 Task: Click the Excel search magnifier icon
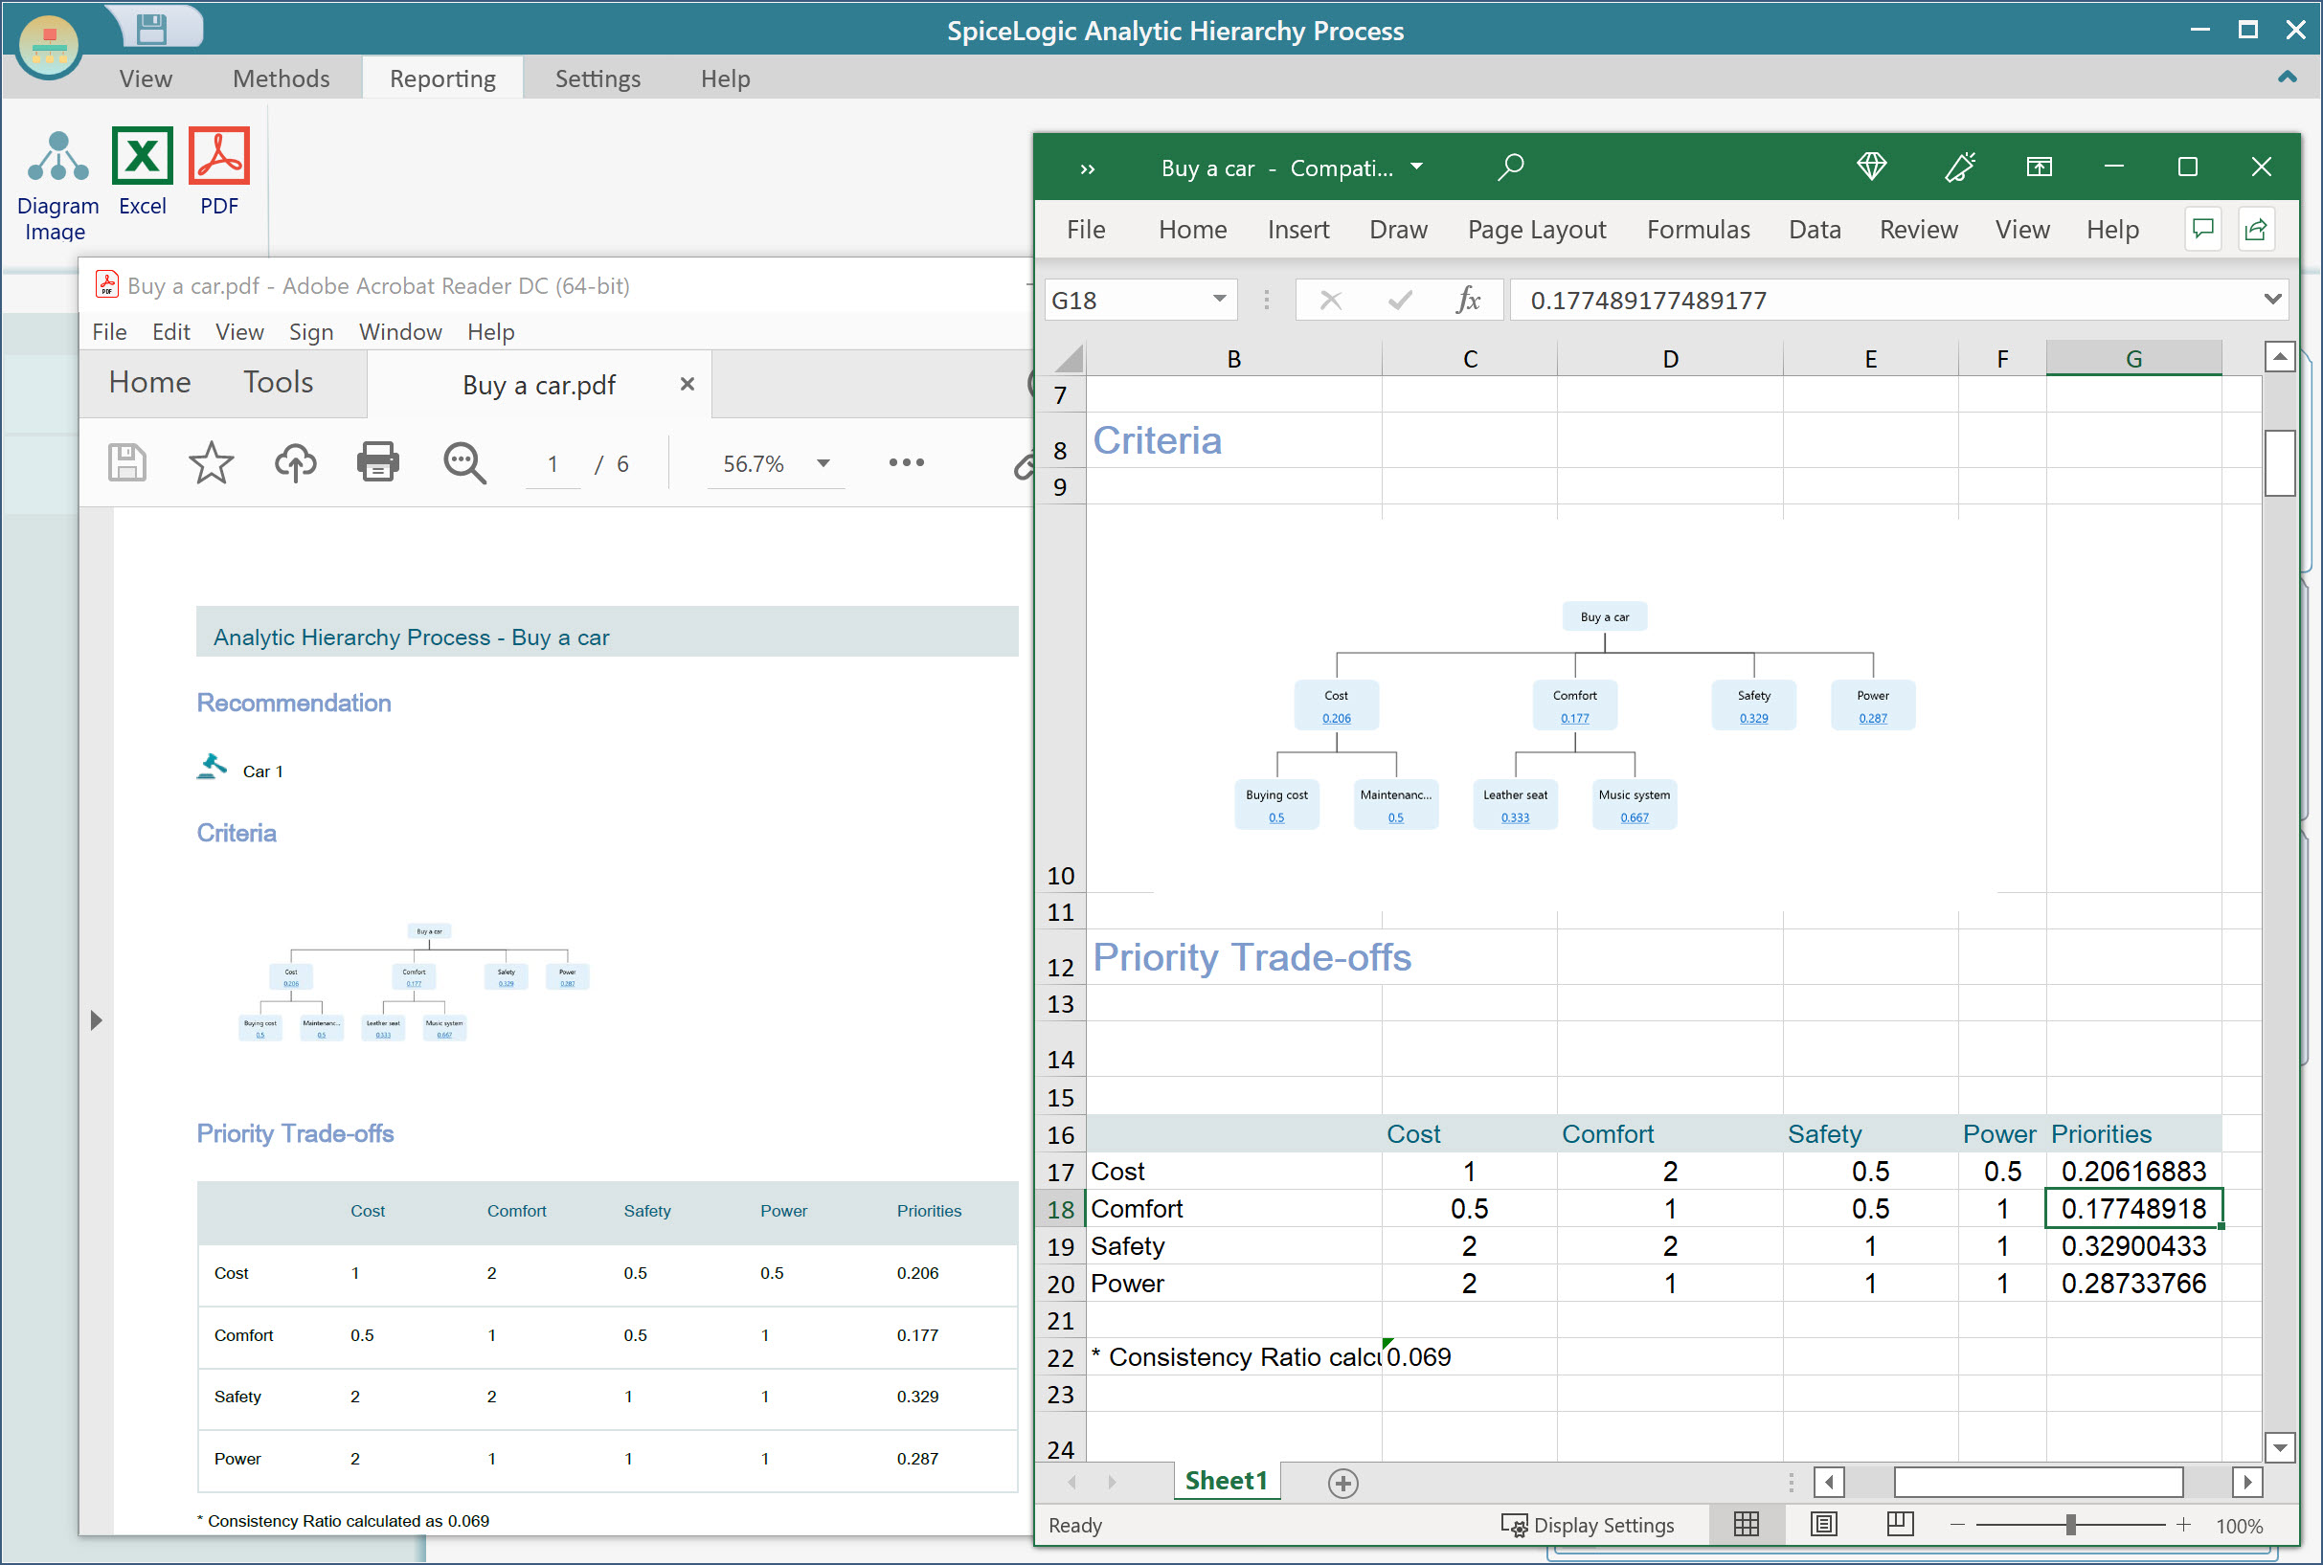pyautogui.click(x=1510, y=167)
